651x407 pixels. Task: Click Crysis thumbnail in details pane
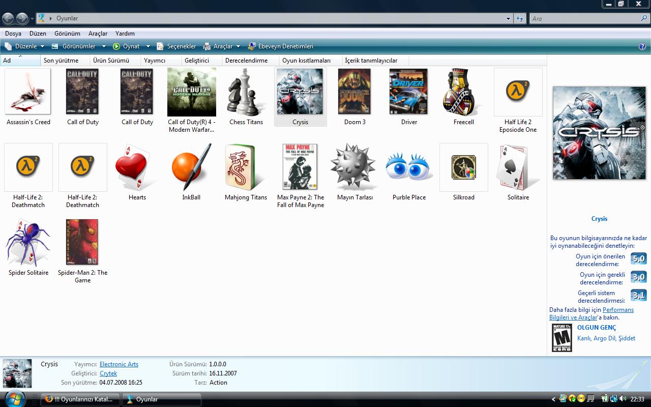(17, 373)
